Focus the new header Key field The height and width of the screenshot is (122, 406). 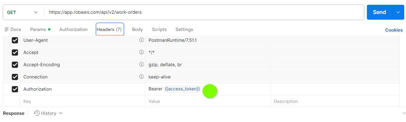[83, 101]
